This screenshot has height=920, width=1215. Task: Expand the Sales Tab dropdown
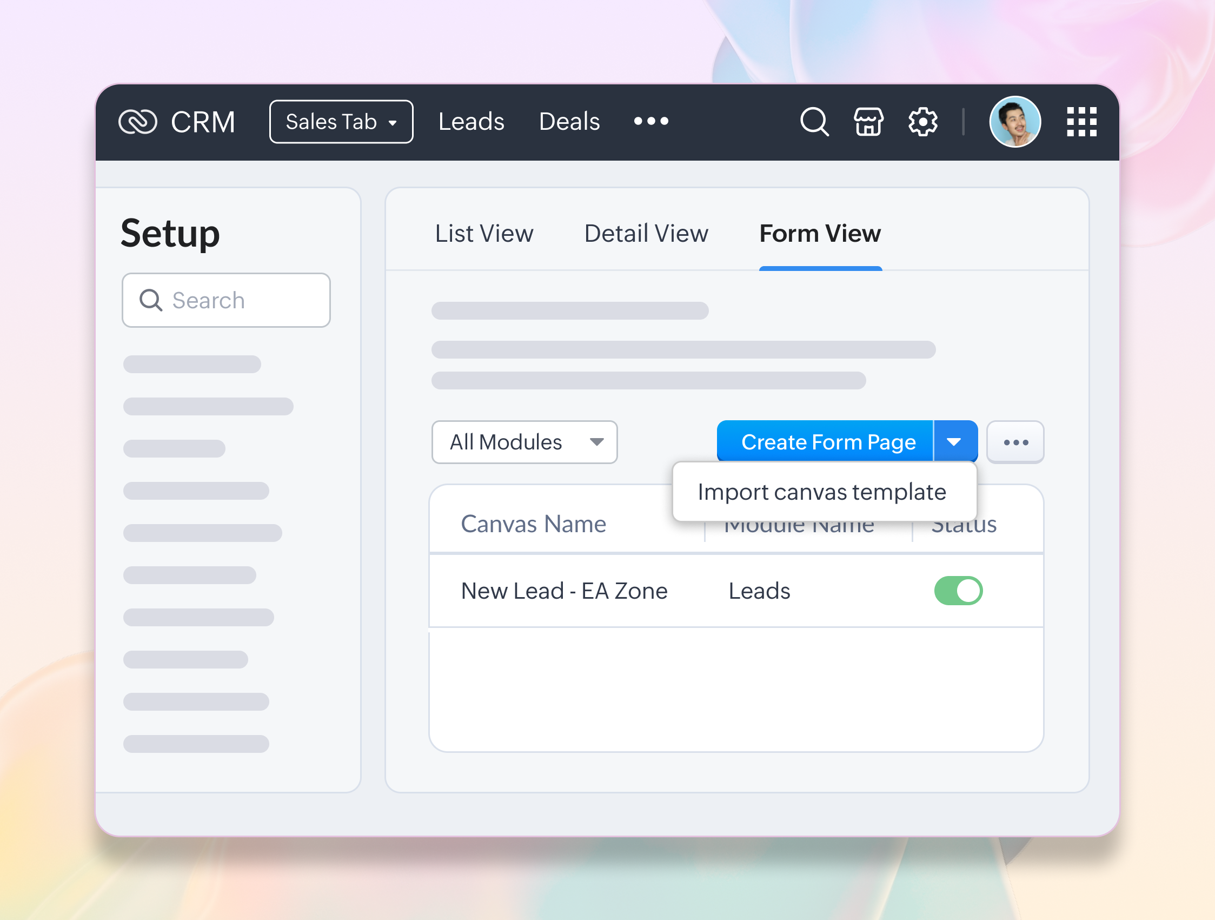point(341,121)
